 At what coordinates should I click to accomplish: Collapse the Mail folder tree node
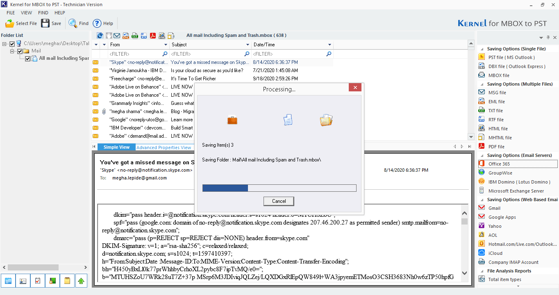pyautogui.click(x=12, y=51)
